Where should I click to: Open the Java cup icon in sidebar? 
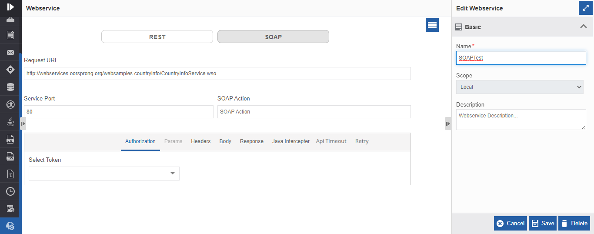10,122
